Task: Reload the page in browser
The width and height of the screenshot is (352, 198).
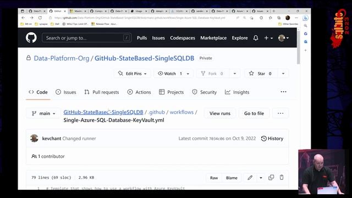Action: (x=40, y=18)
